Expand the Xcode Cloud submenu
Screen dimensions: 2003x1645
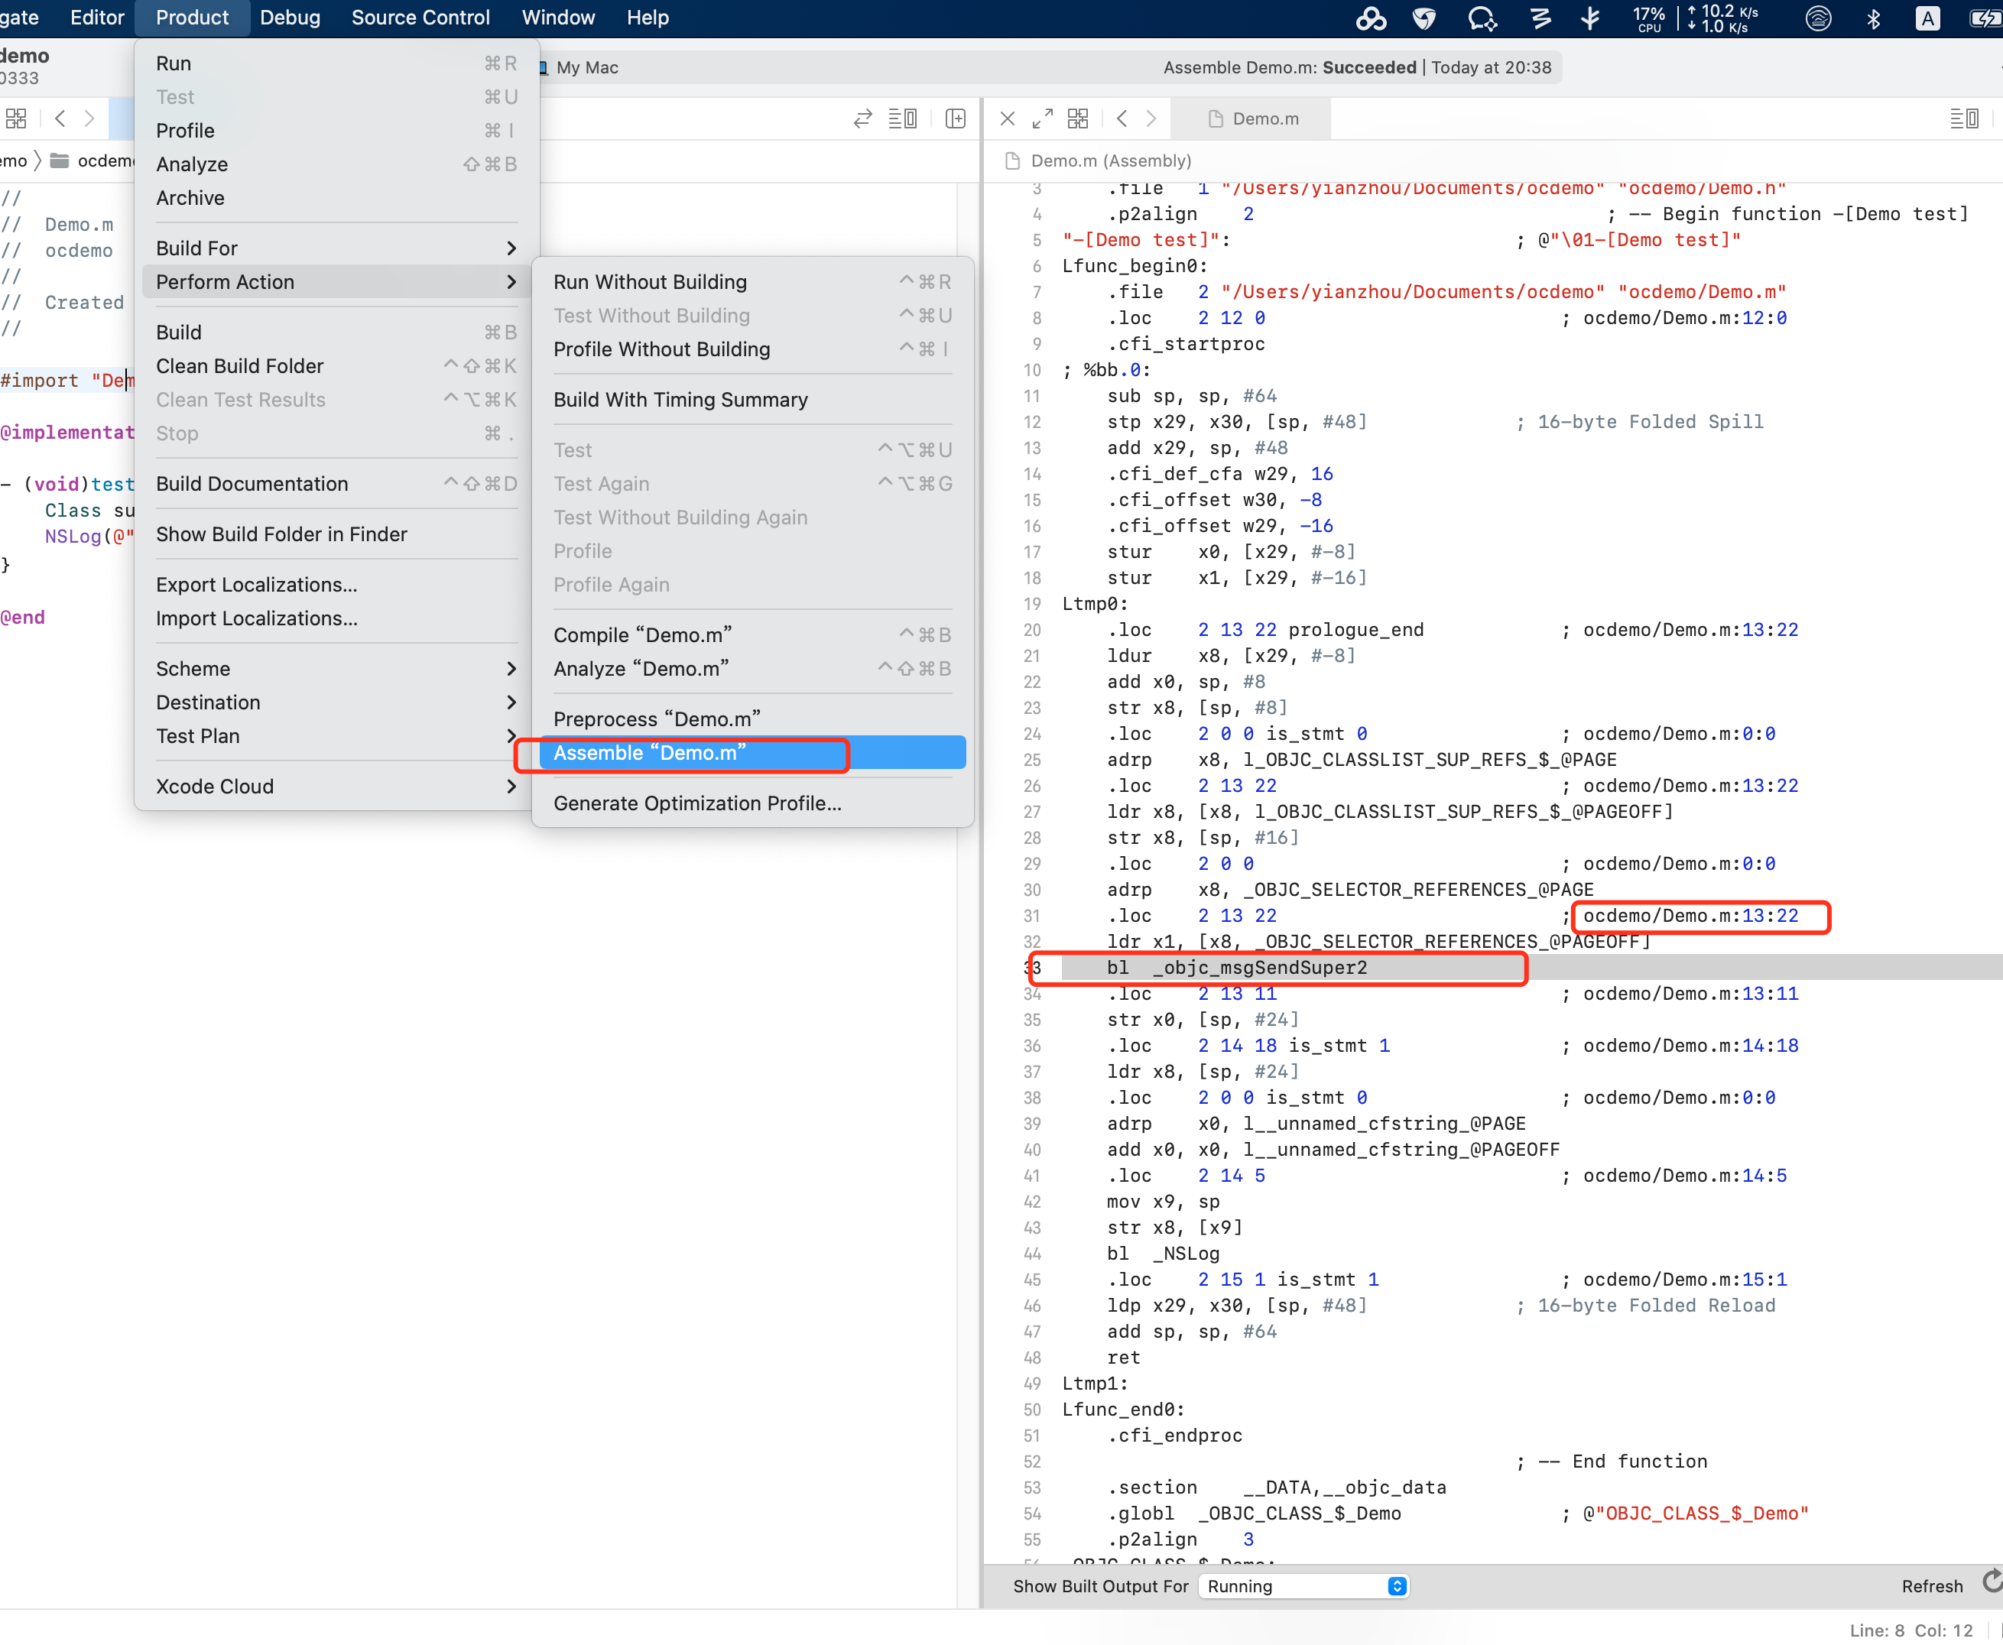click(336, 787)
